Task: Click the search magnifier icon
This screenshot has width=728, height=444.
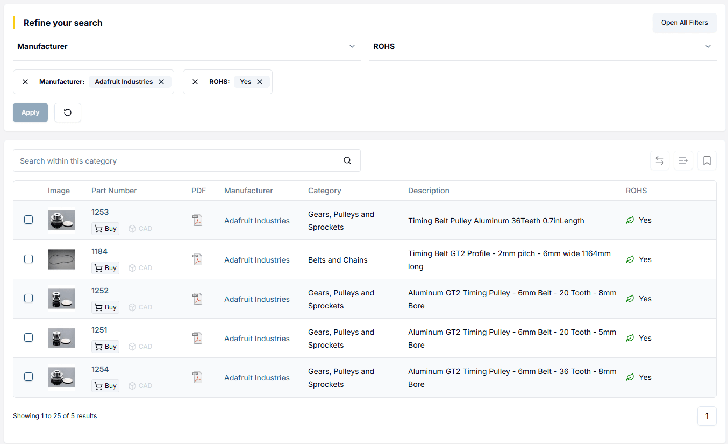Action: (347, 160)
